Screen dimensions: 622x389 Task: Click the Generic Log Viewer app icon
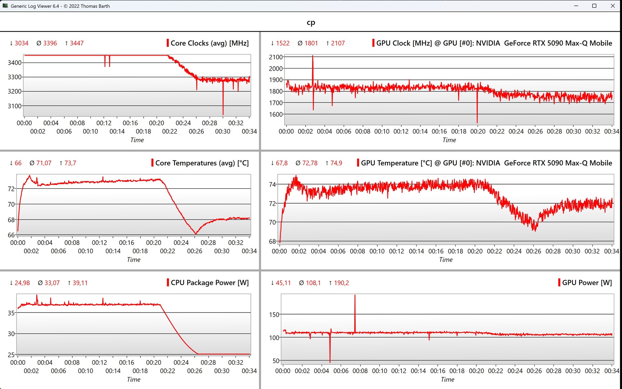pos(5,6)
